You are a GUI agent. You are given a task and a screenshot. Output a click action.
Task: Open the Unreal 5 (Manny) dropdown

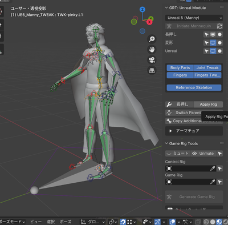pos(194,18)
